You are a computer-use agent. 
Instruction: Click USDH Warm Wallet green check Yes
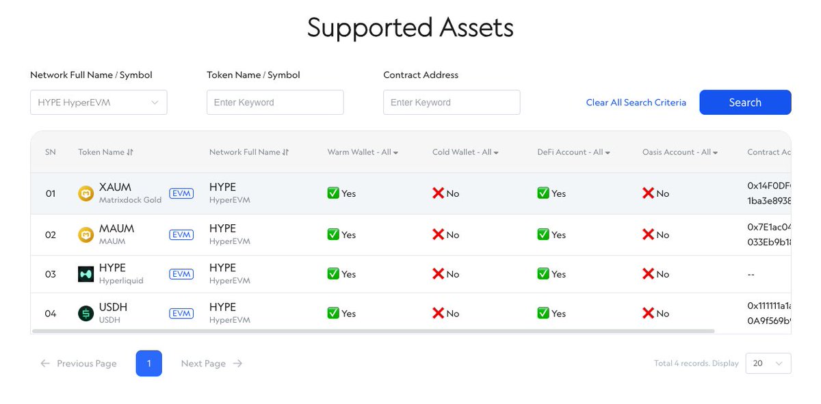click(x=341, y=314)
